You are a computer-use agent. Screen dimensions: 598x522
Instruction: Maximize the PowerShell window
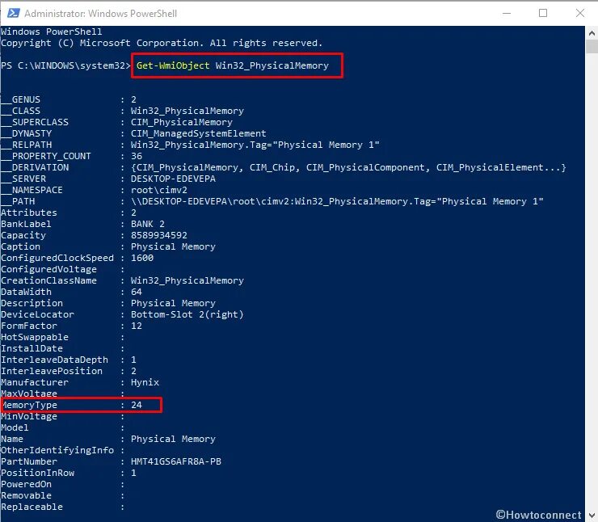tap(543, 14)
